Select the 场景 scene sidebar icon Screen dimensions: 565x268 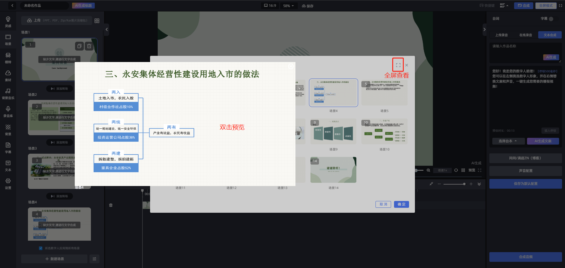click(x=8, y=40)
